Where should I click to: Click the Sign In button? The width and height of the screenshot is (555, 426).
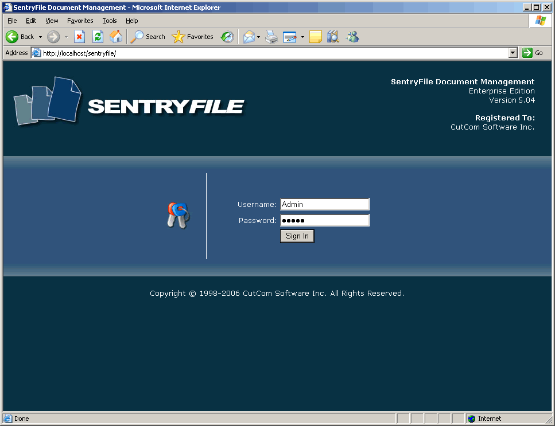pos(297,236)
